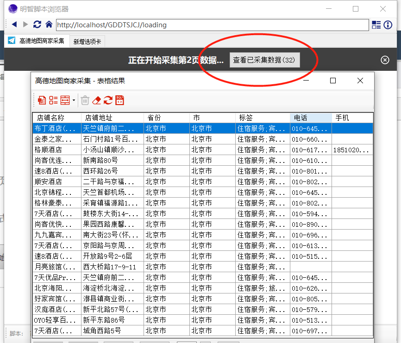Screen dimensions: 401x343
Task: Click the 标签 column header
Action: [x=263, y=118]
